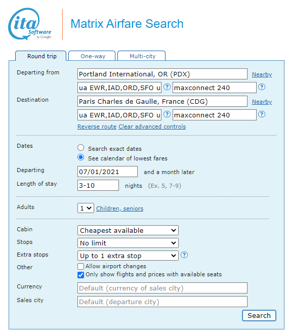The image size is (287, 335).
Task: Click the ITA Software logo
Action: coord(30,24)
